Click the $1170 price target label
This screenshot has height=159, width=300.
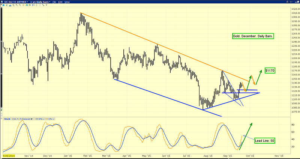[270, 71]
